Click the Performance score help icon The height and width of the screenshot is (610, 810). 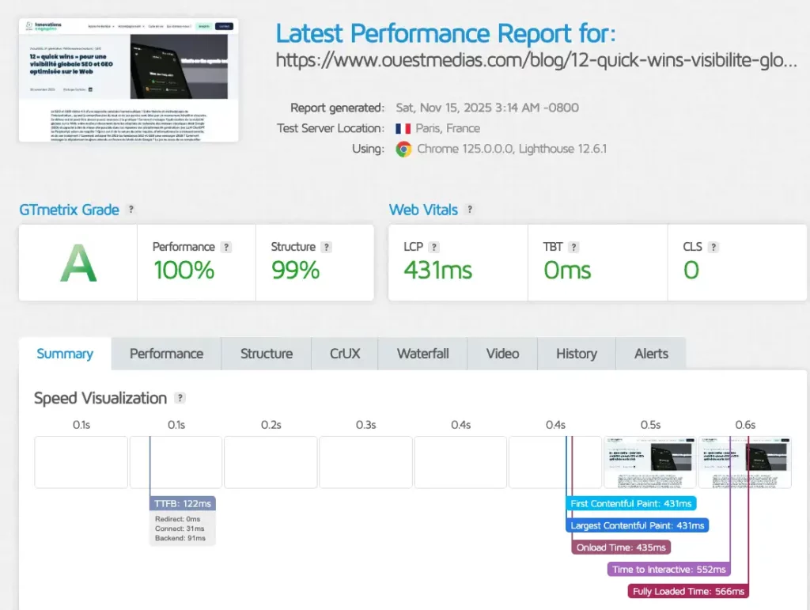[x=227, y=247]
